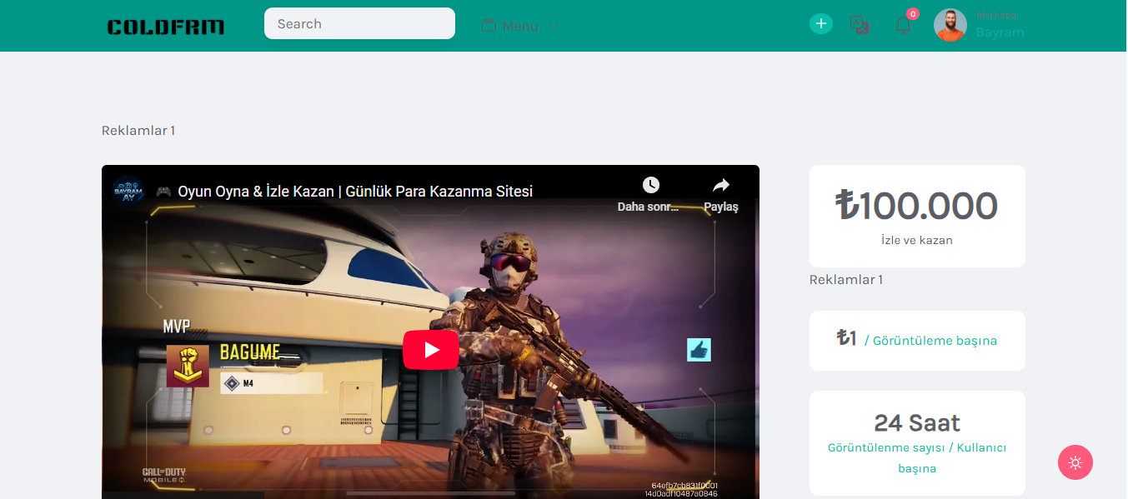Click the Paylaş share arrow icon
This screenshot has width=1128, height=499.
(x=721, y=185)
